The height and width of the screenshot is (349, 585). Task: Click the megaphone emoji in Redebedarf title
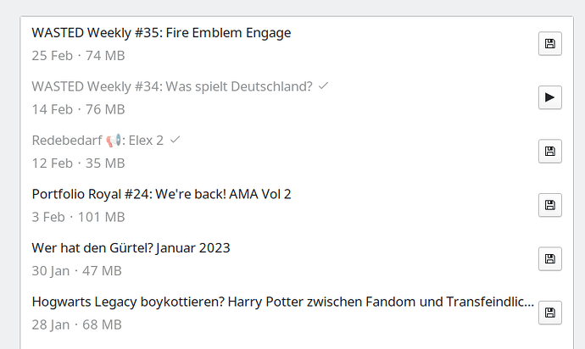(x=114, y=141)
